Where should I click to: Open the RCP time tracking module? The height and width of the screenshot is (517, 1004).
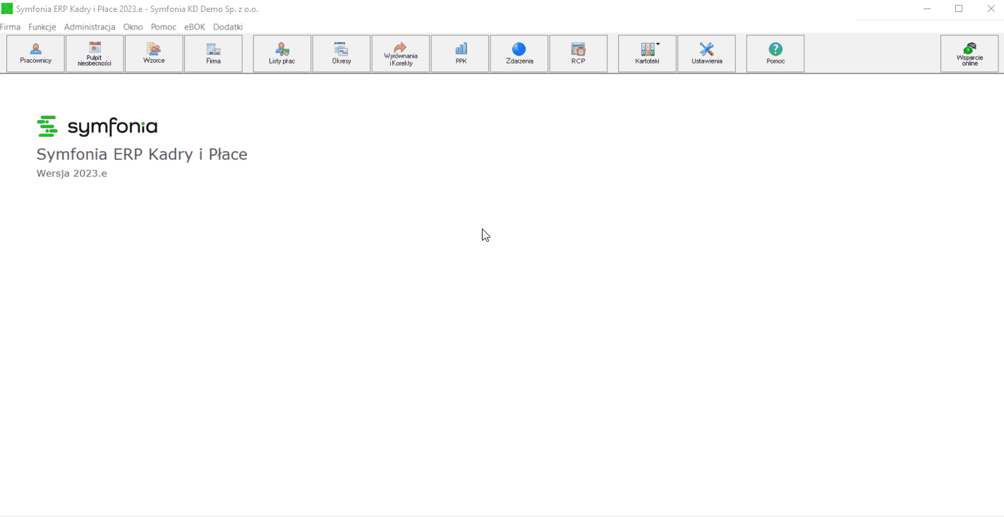coord(579,54)
